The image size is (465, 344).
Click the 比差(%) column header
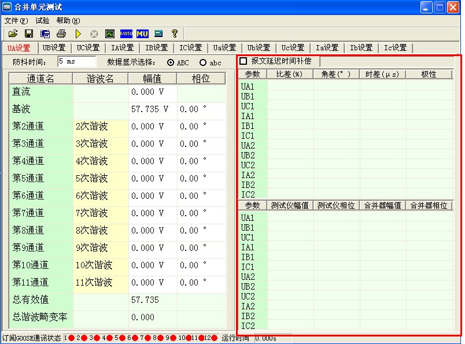pyautogui.click(x=290, y=74)
